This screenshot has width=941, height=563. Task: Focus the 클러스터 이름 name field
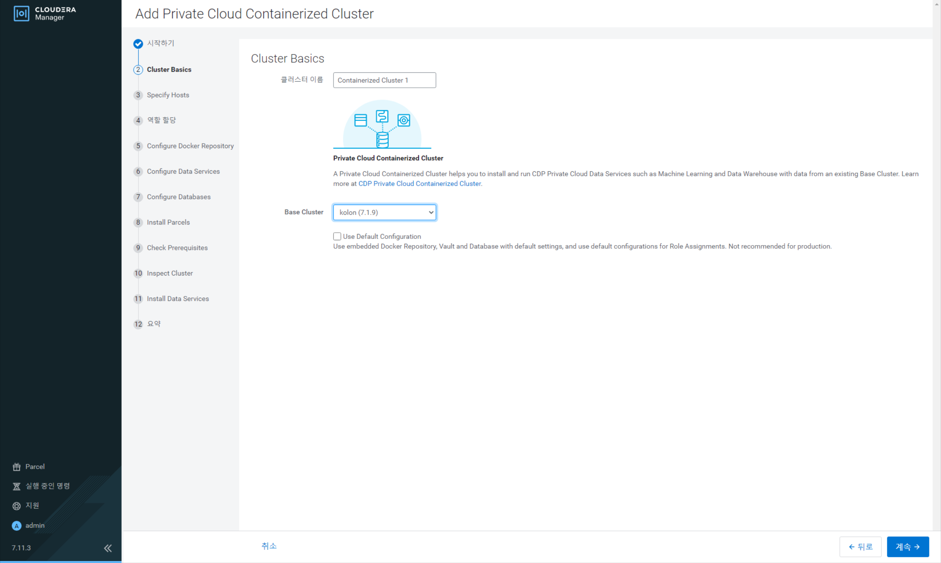pos(385,80)
